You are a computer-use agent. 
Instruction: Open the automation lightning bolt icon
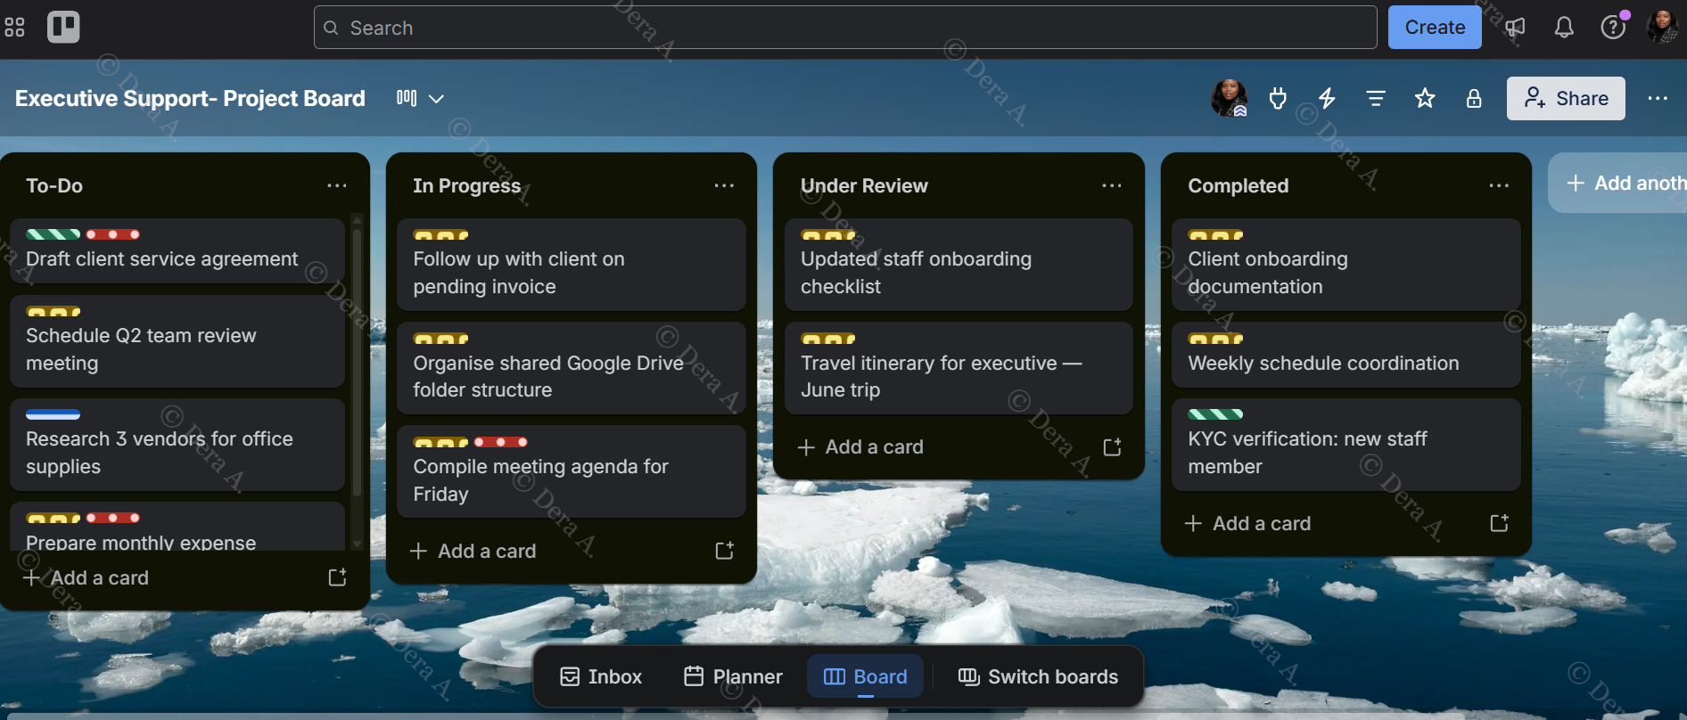point(1327,98)
